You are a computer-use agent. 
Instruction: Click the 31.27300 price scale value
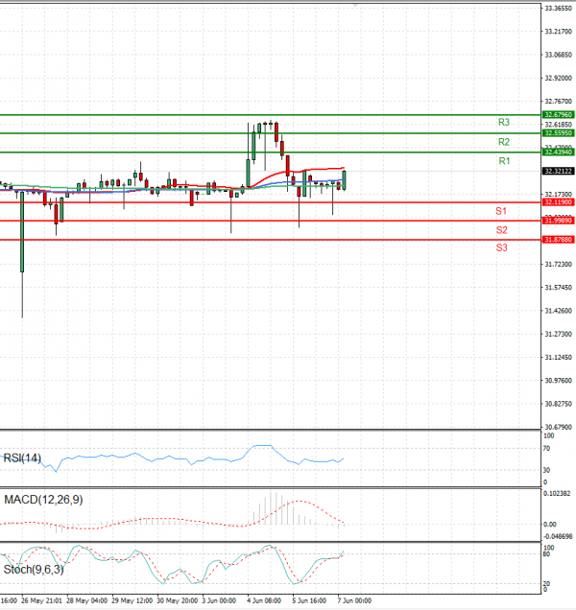point(558,334)
